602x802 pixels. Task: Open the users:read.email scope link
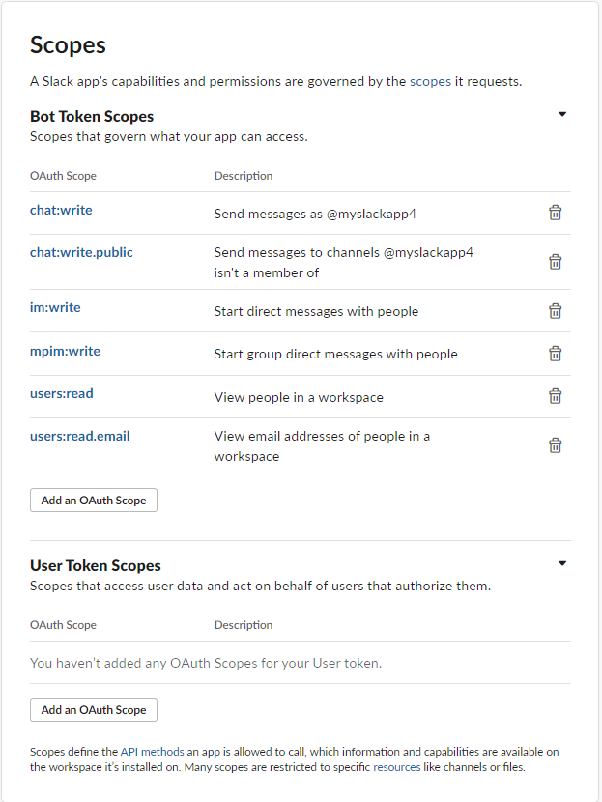coord(80,437)
